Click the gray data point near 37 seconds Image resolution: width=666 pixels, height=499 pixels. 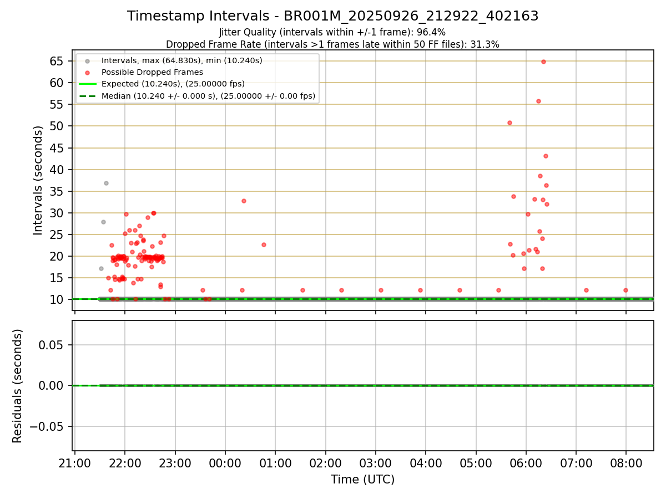pos(106,183)
